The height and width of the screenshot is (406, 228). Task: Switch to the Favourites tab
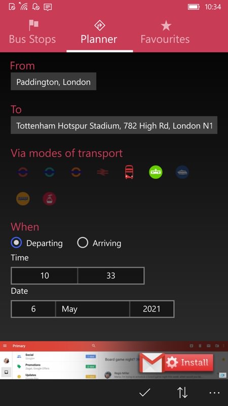(x=165, y=32)
